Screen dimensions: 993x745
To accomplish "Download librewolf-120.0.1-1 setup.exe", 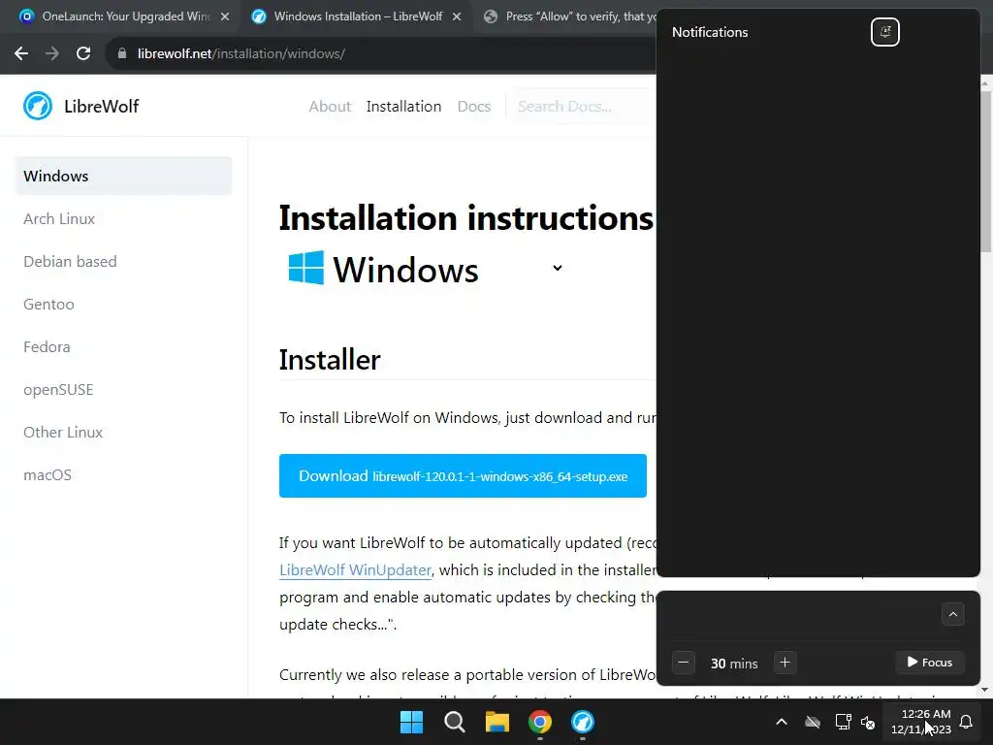I will click(463, 475).
